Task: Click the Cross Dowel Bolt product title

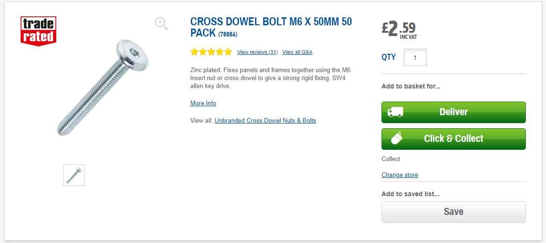Action: click(x=270, y=22)
